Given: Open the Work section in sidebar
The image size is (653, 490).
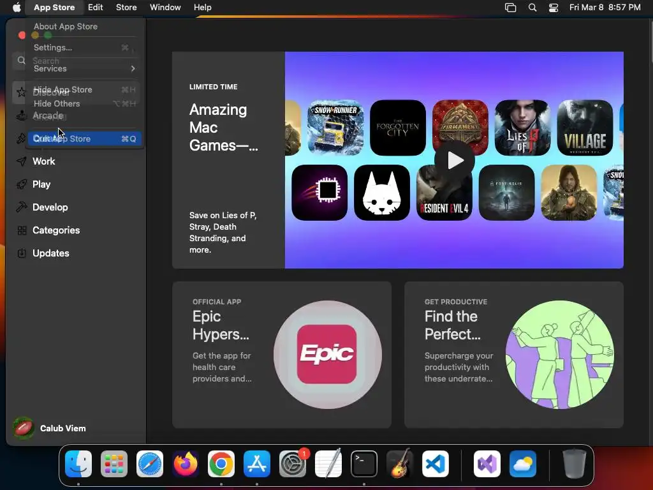Looking at the screenshot, I should pos(77,161).
